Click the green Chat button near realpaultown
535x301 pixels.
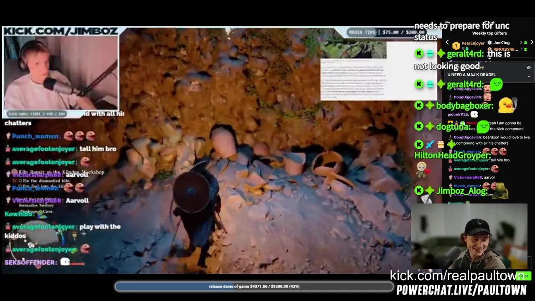tap(524, 276)
